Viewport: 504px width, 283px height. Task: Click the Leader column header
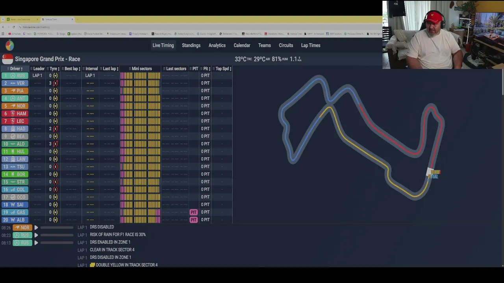pos(38,69)
